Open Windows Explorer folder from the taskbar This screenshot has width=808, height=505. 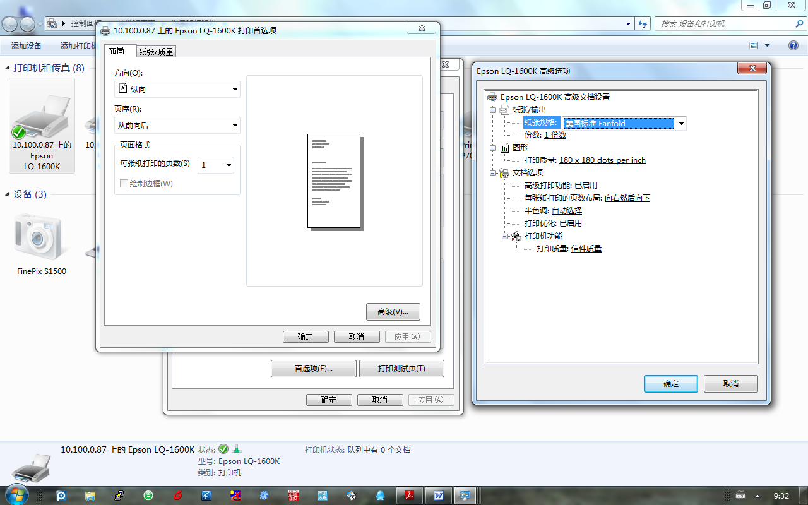(x=90, y=496)
